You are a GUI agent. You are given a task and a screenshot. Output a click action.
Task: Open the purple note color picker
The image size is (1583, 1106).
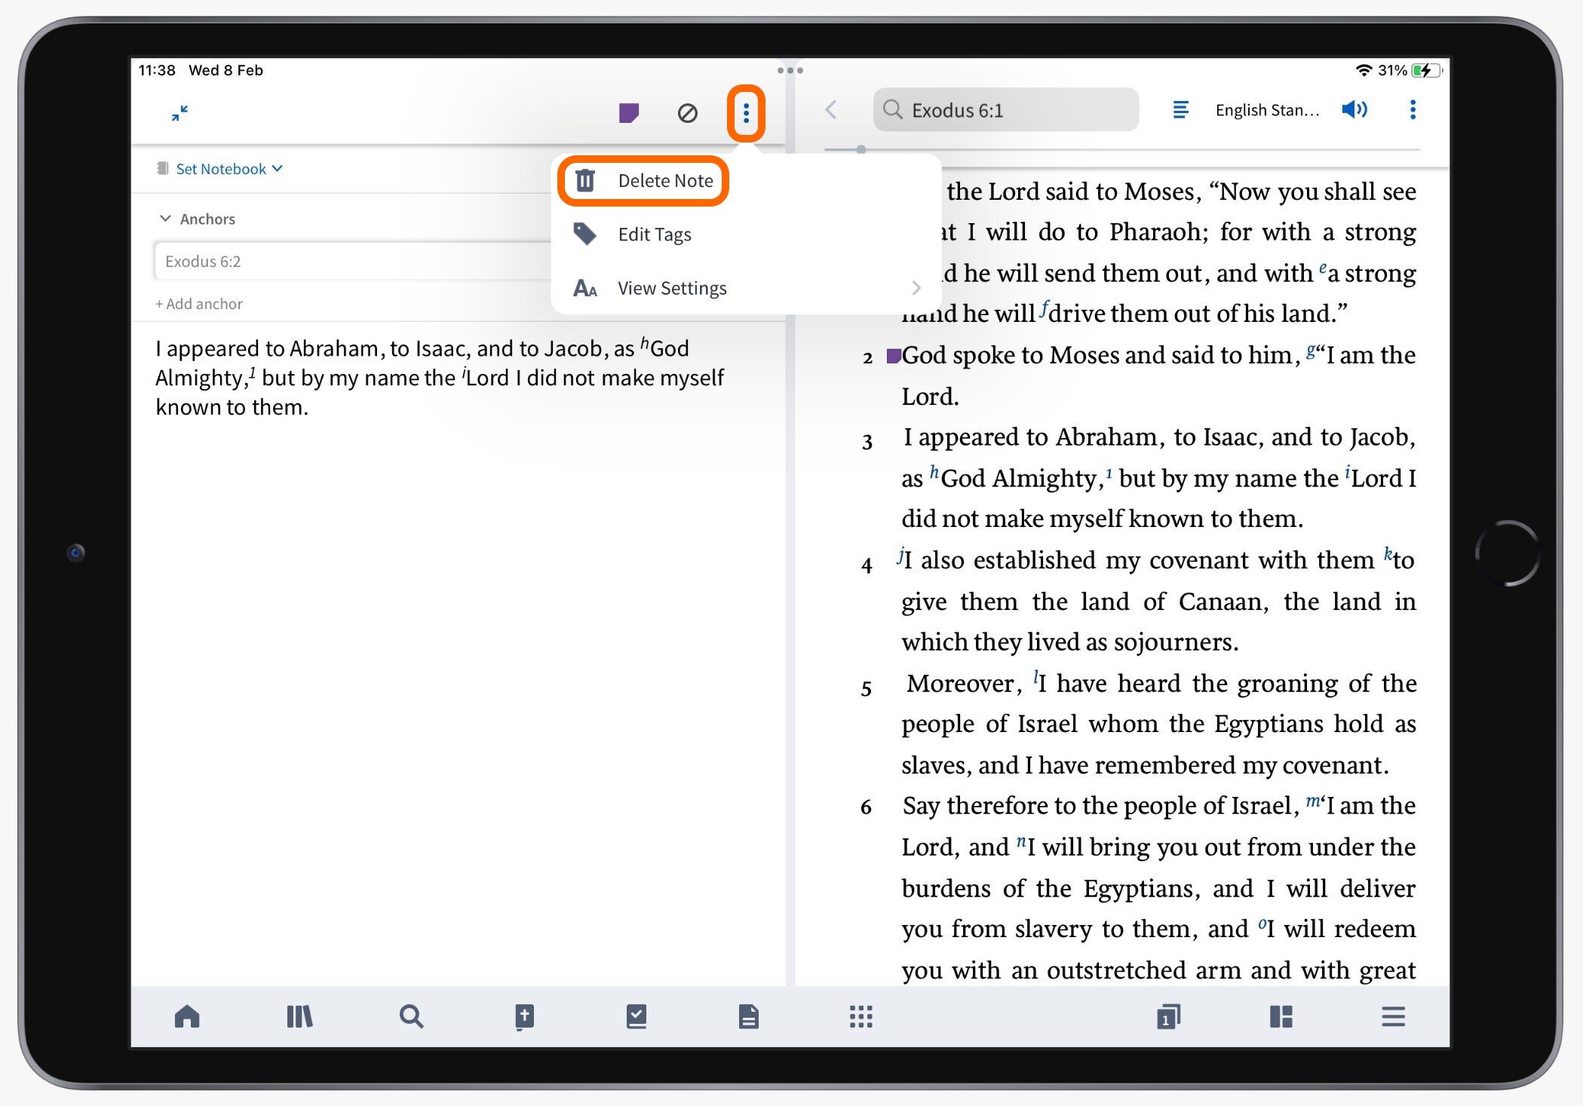point(629,113)
